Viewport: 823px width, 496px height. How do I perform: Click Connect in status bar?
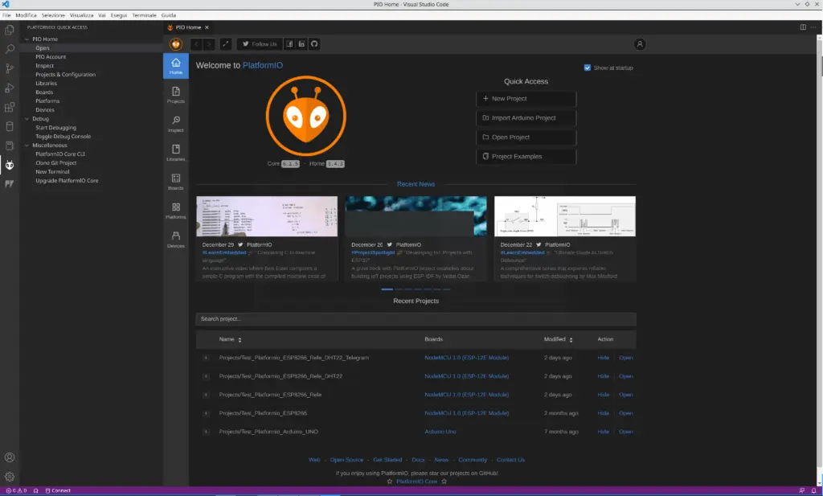coord(58,490)
